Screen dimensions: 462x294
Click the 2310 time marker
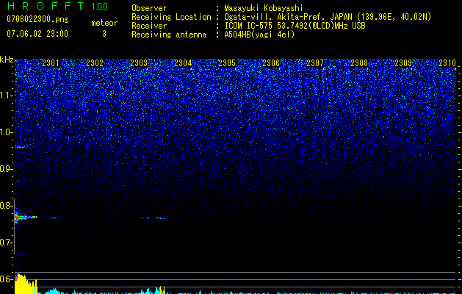click(x=447, y=63)
